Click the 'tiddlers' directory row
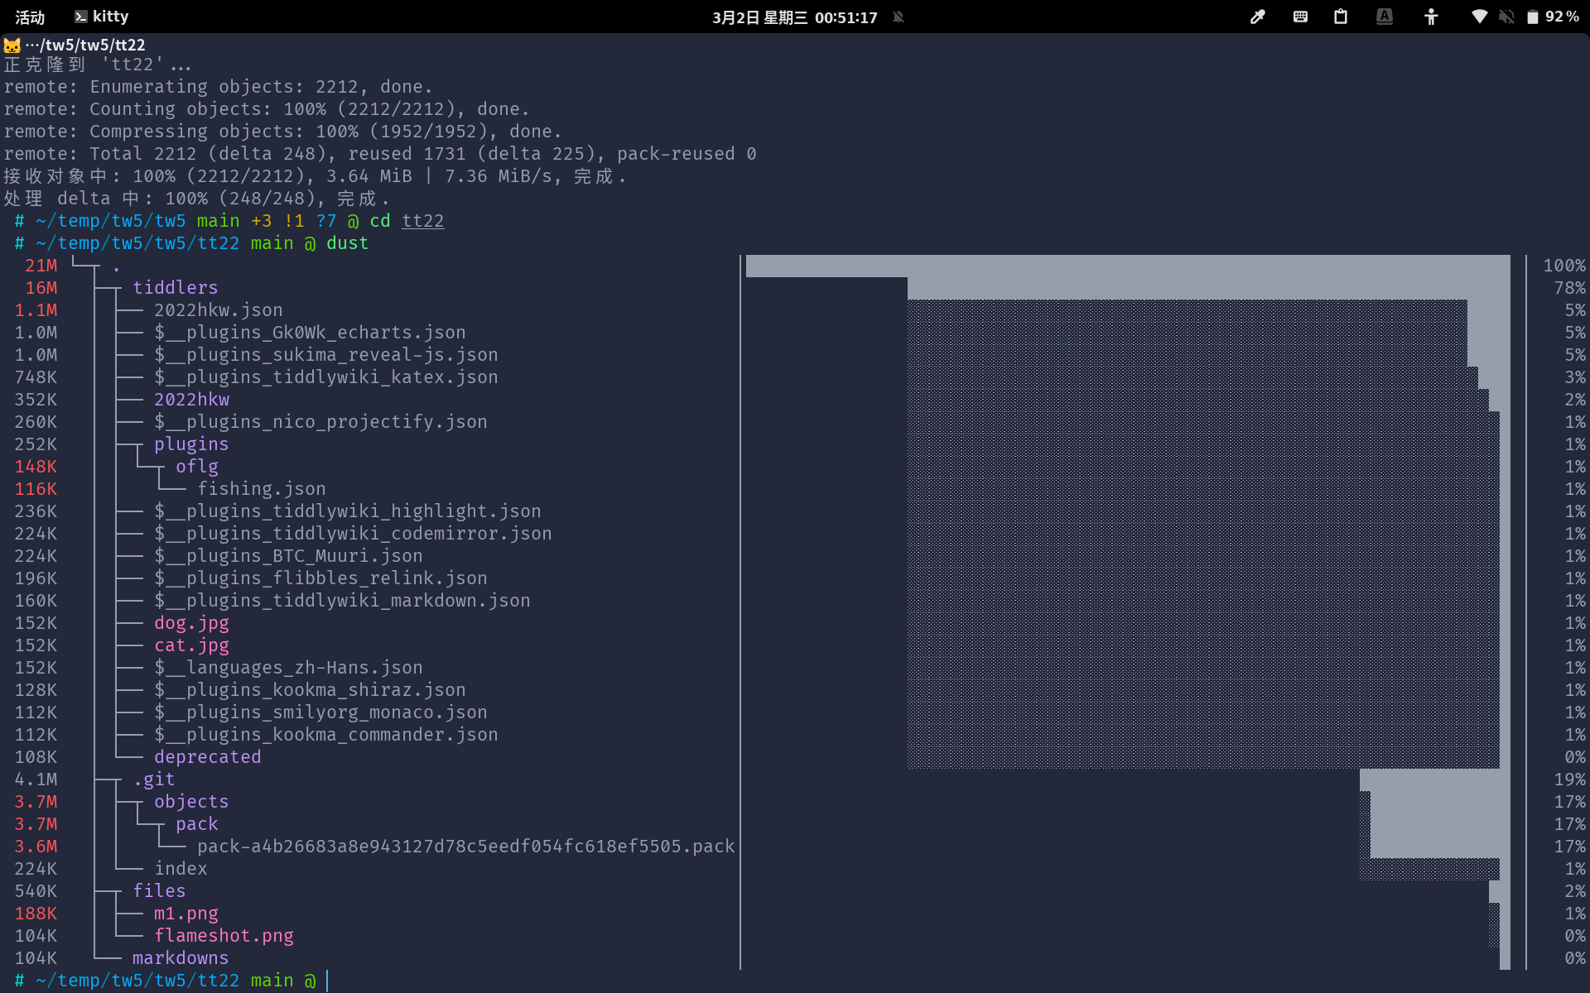Image resolution: width=1590 pixels, height=993 pixels. 176,288
